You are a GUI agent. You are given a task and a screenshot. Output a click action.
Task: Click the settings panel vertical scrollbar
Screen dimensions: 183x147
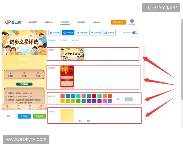[x=144, y=66]
